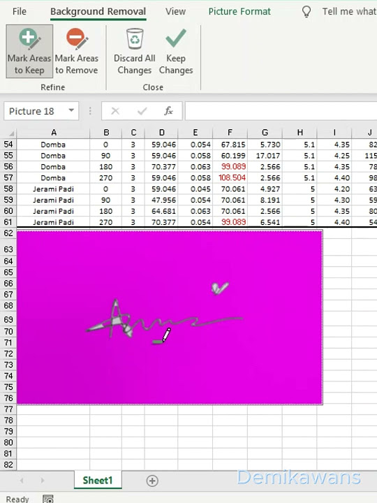
Task: Select column B header
Action: tap(106, 133)
